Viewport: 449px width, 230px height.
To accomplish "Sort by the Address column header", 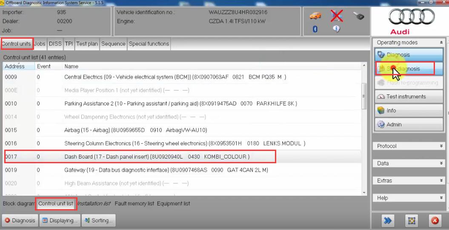I will (x=19, y=66).
